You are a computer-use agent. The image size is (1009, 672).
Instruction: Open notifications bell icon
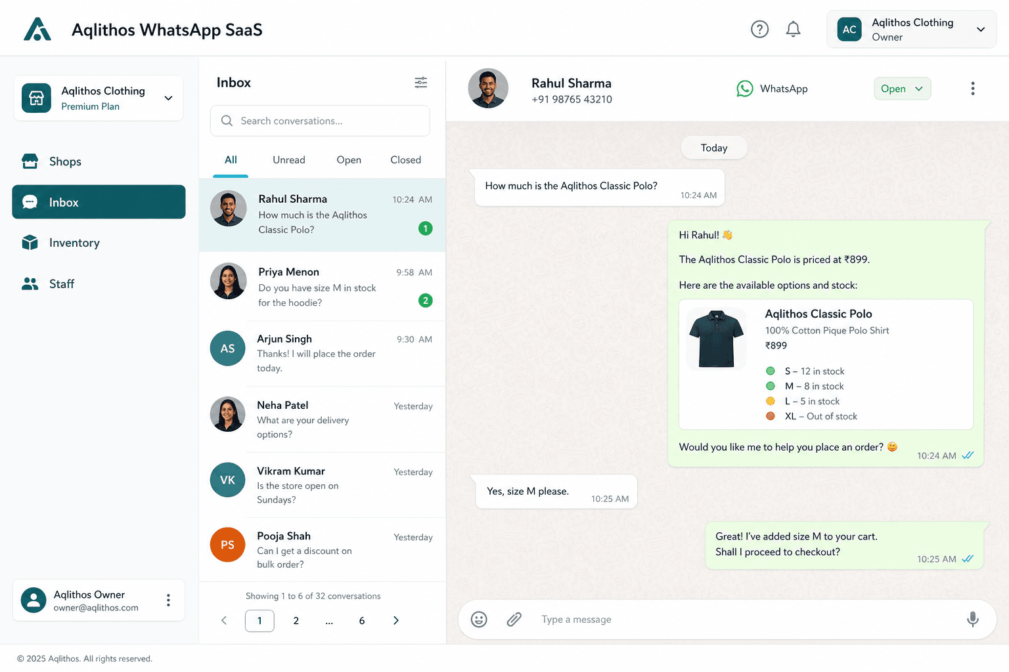[x=794, y=30]
